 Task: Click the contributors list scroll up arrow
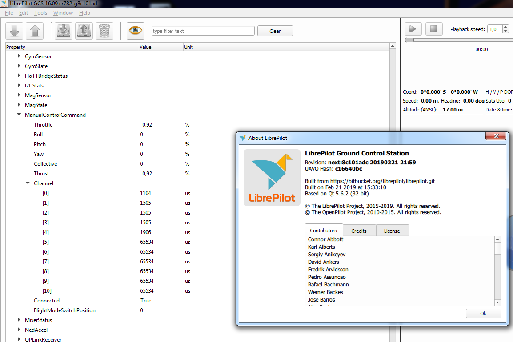[497, 239]
